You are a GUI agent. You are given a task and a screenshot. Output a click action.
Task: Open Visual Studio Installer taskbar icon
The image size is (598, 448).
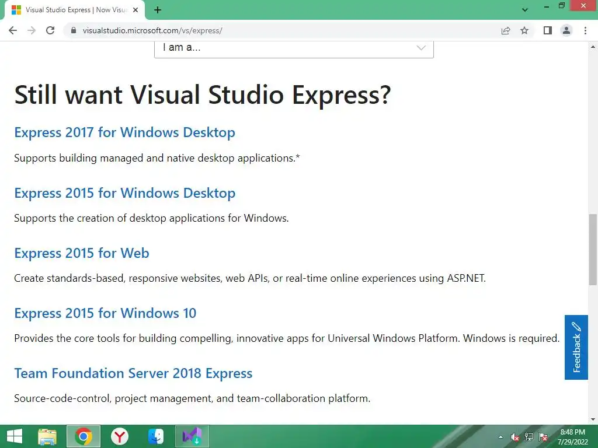pyautogui.click(x=192, y=436)
